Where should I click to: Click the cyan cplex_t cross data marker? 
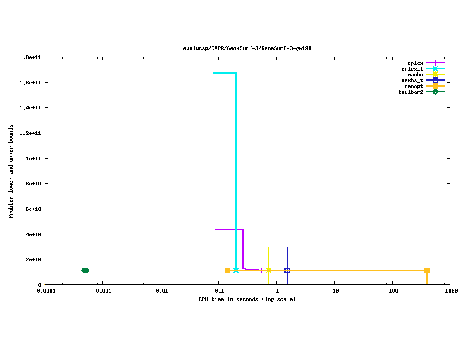coord(236,270)
